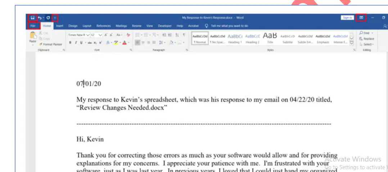Activate the Format Painter
The height and width of the screenshot is (172, 388).
(x=51, y=44)
